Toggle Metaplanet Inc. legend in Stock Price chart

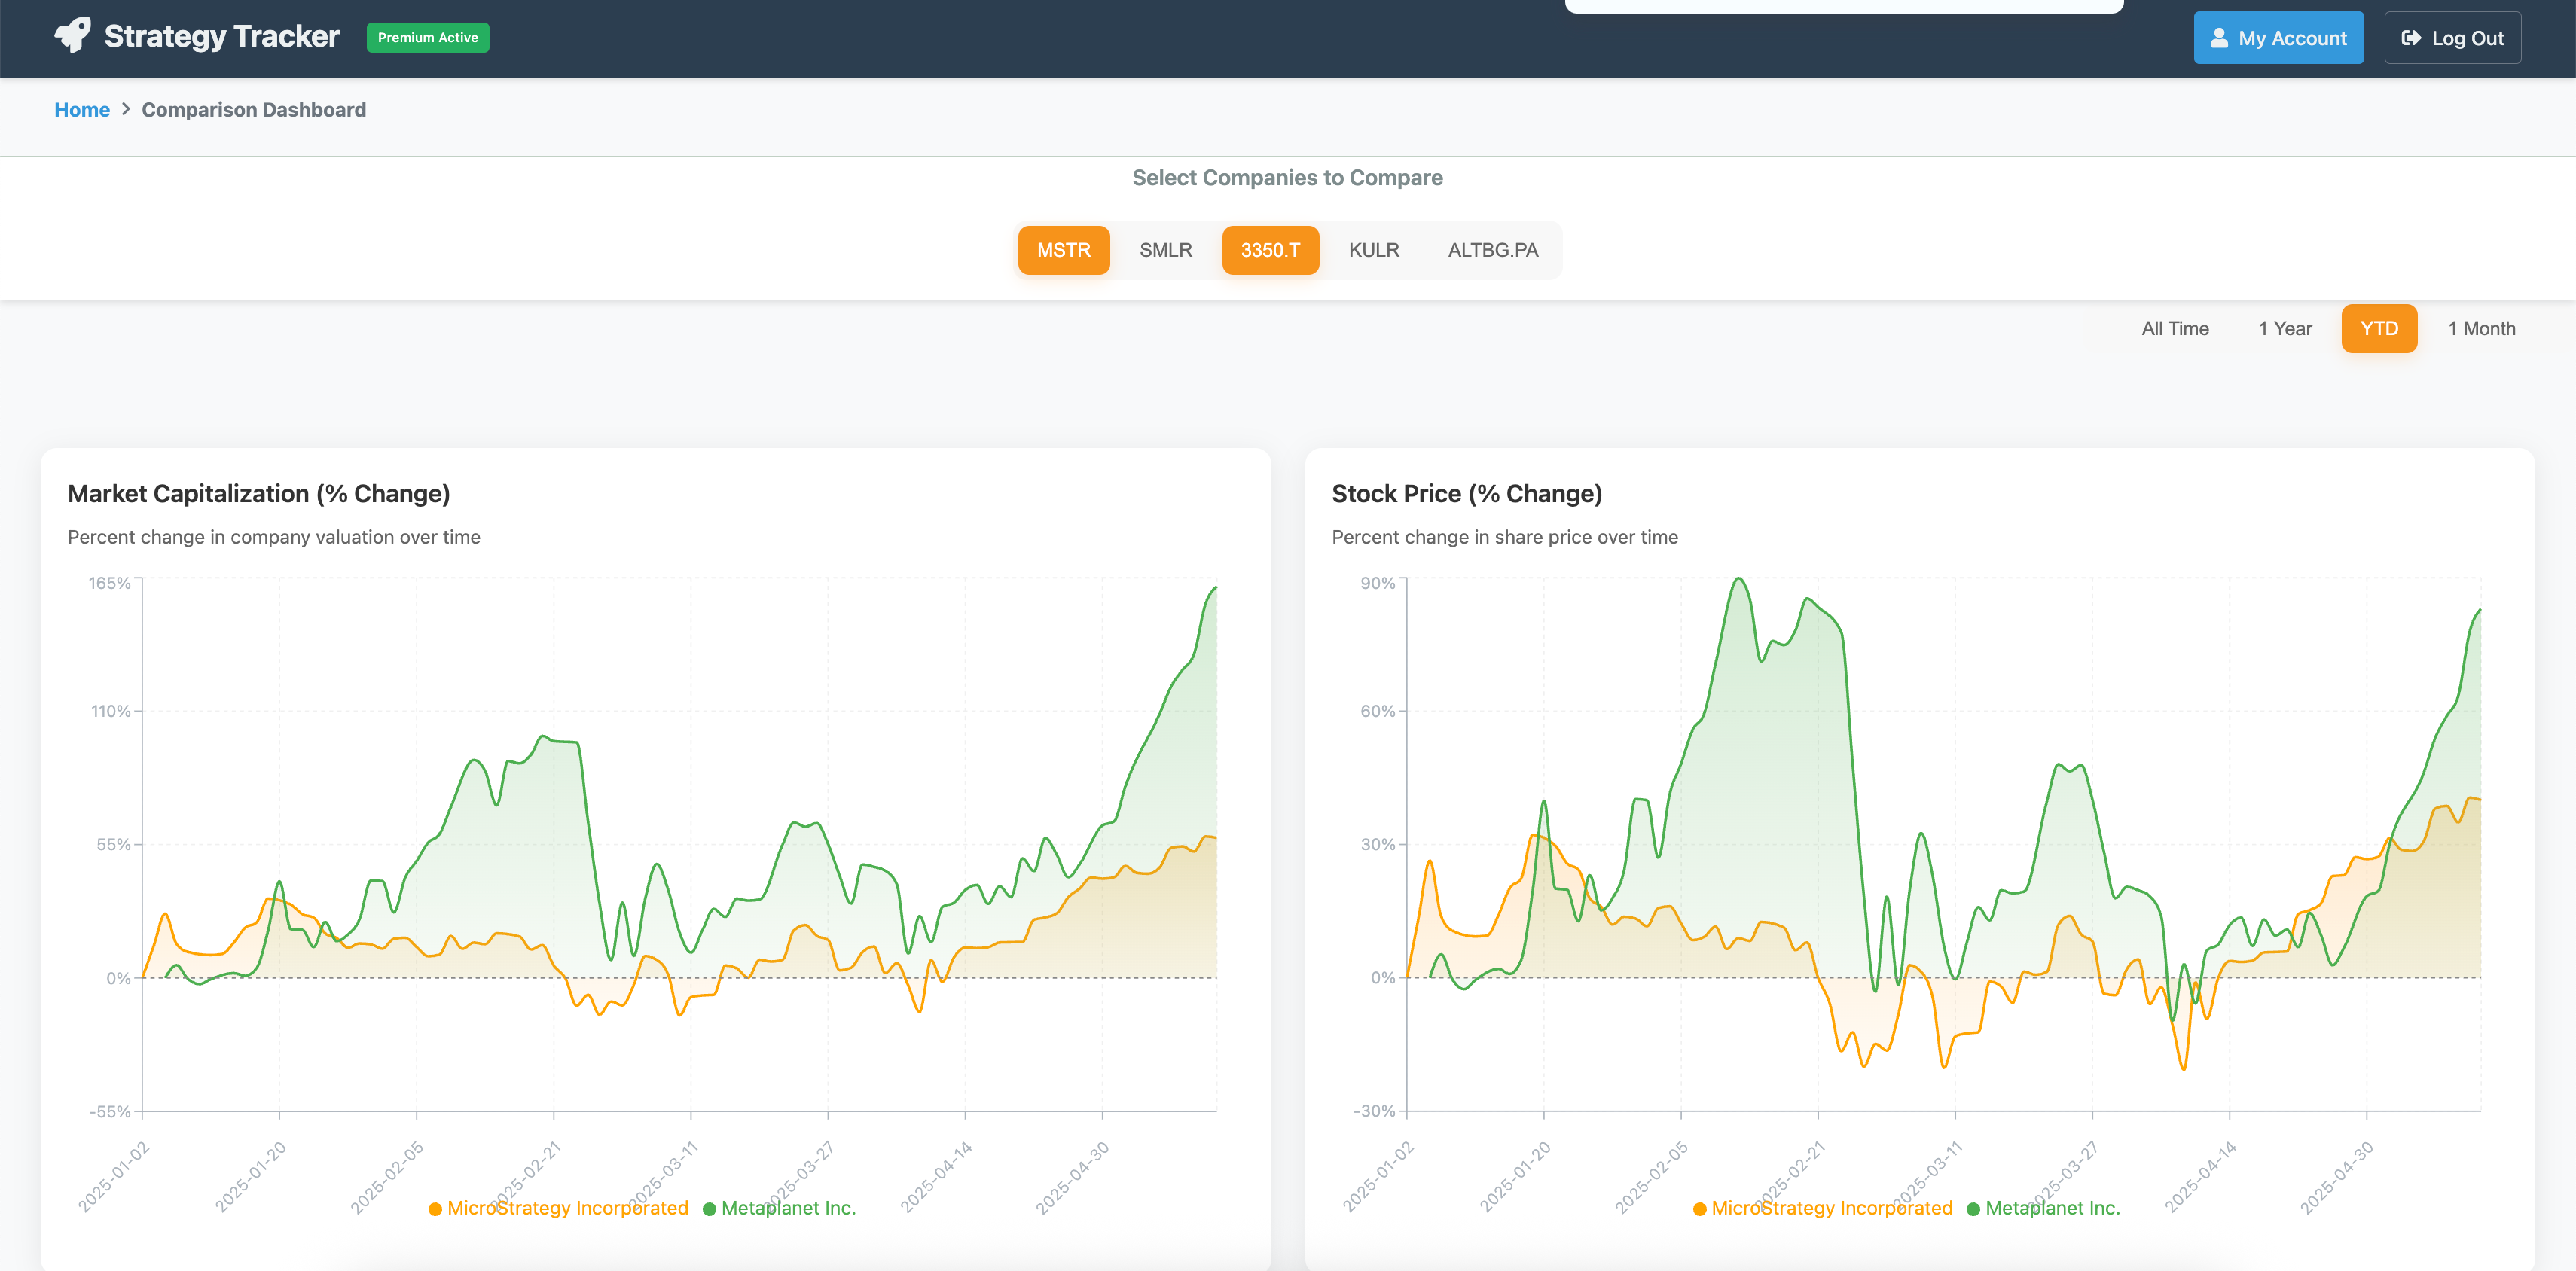click(2043, 1208)
